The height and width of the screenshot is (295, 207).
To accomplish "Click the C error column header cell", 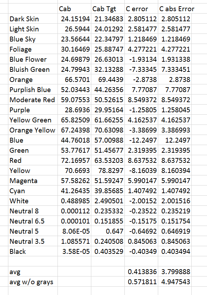I will click(x=141, y=9).
